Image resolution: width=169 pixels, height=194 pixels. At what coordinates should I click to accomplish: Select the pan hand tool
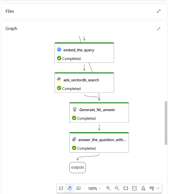70,188
